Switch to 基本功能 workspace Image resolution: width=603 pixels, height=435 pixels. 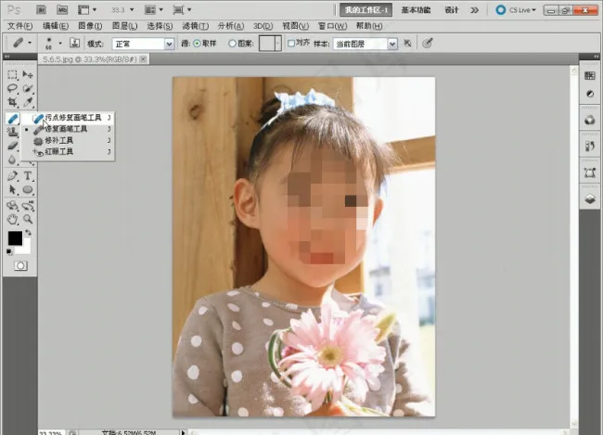tap(416, 10)
